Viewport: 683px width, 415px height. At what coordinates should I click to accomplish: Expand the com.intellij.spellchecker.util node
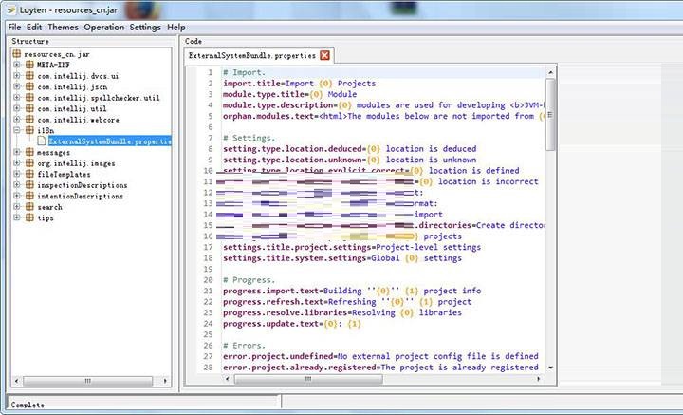point(16,97)
